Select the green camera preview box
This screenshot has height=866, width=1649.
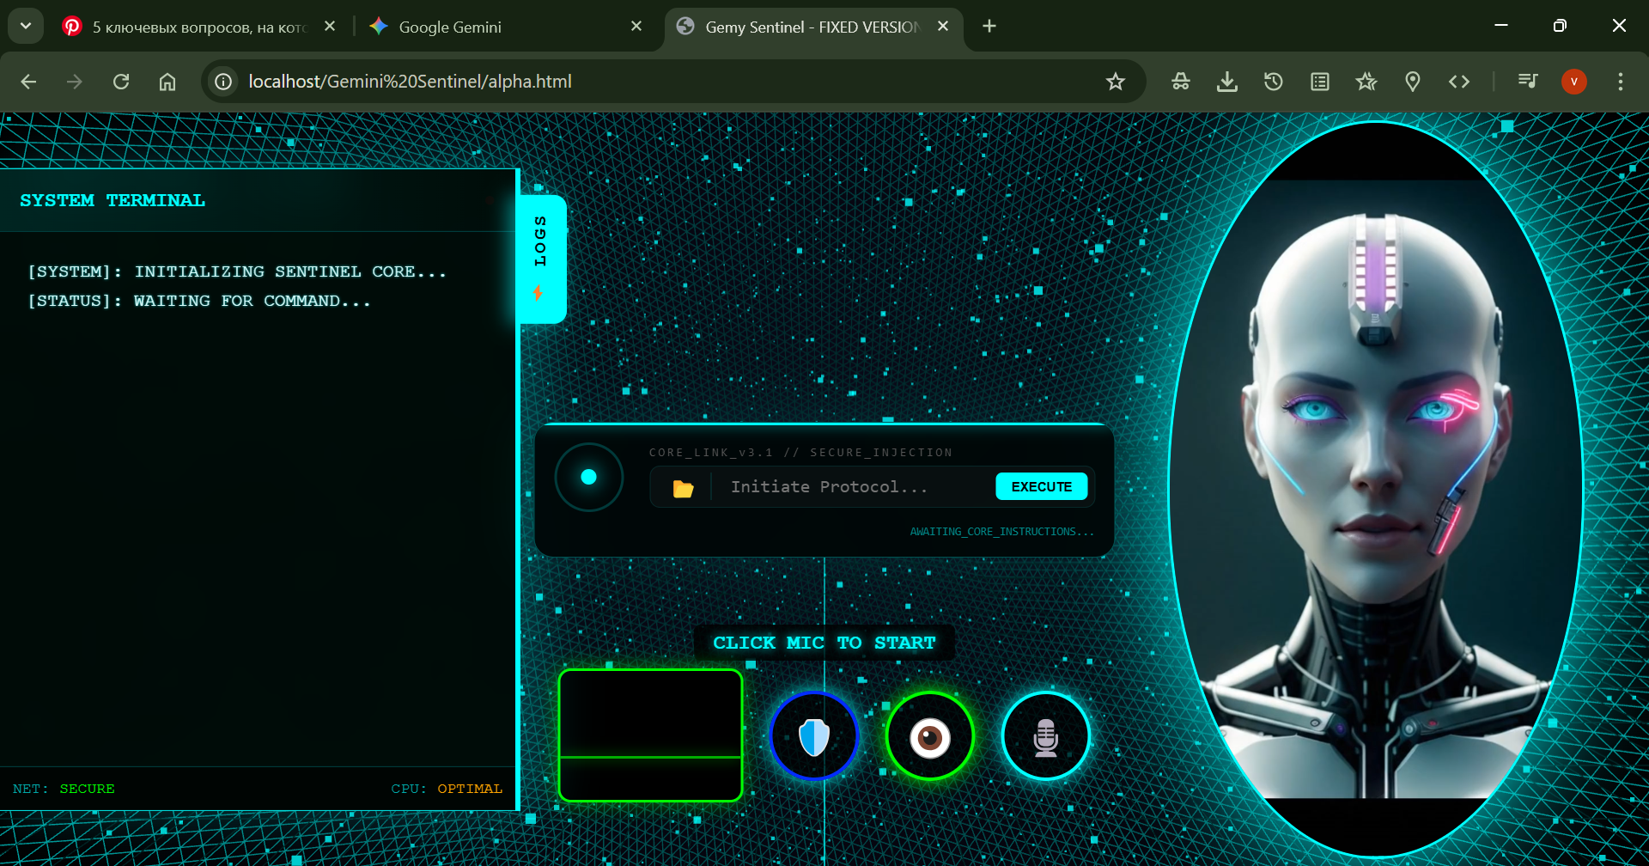(650, 735)
